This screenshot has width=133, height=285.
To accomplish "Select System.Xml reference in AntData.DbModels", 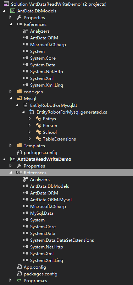I will [42, 78].
